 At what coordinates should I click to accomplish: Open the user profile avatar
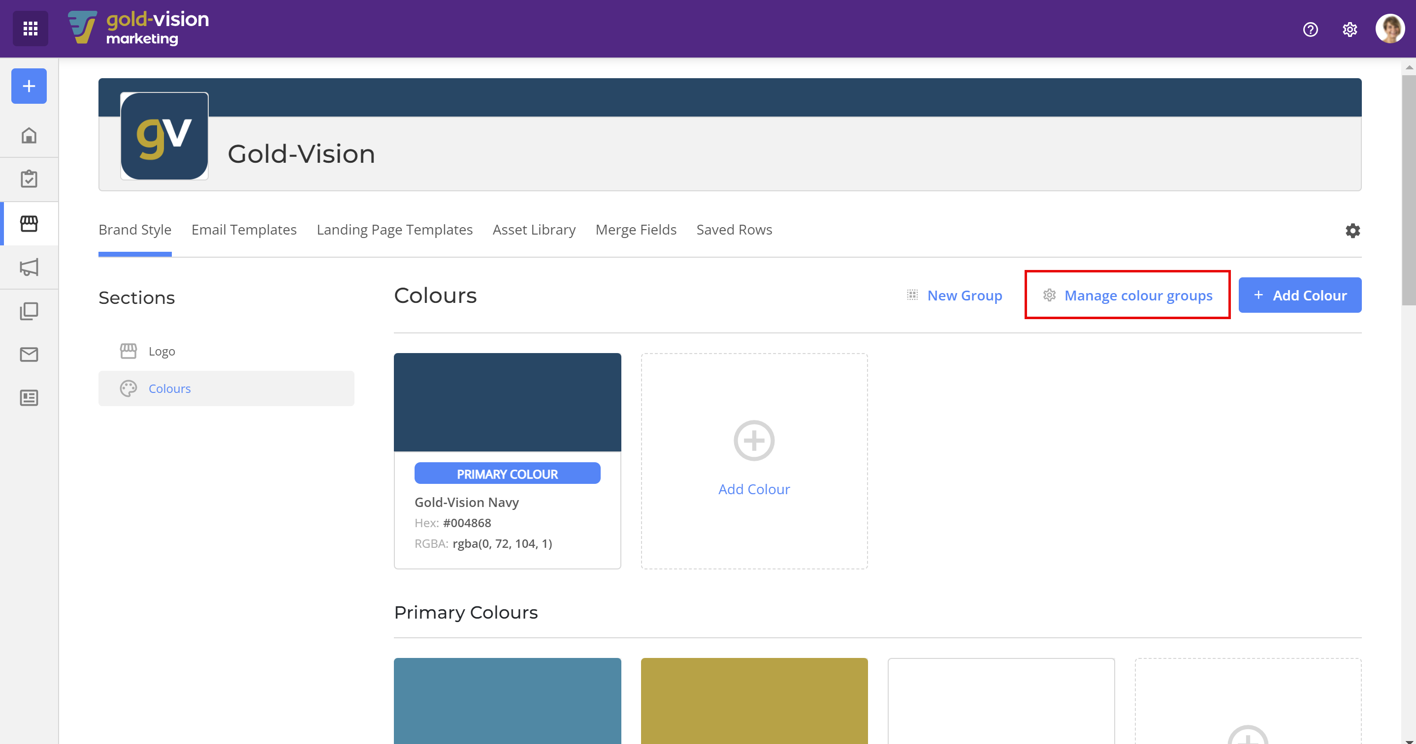(1389, 29)
